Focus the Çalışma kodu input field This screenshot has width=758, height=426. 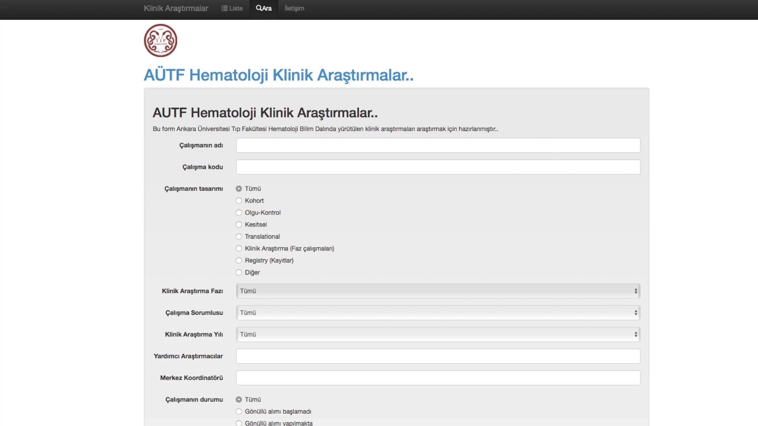pyautogui.click(x=438, y=167)
